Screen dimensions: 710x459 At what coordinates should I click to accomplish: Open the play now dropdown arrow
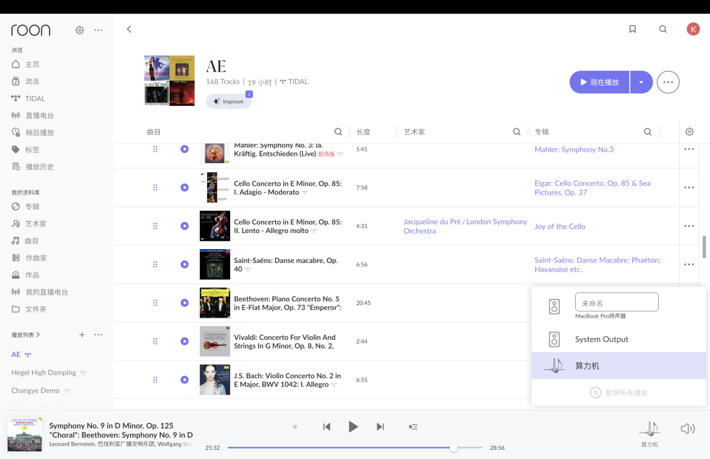(x=641, y=82)
